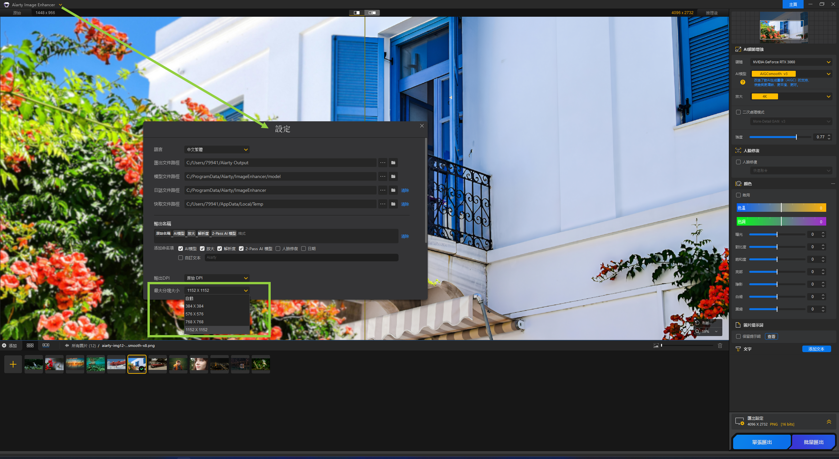Enable the 二次處理模式 checkbox
This screenshot has width=839, height=459.
click(738, 112)
